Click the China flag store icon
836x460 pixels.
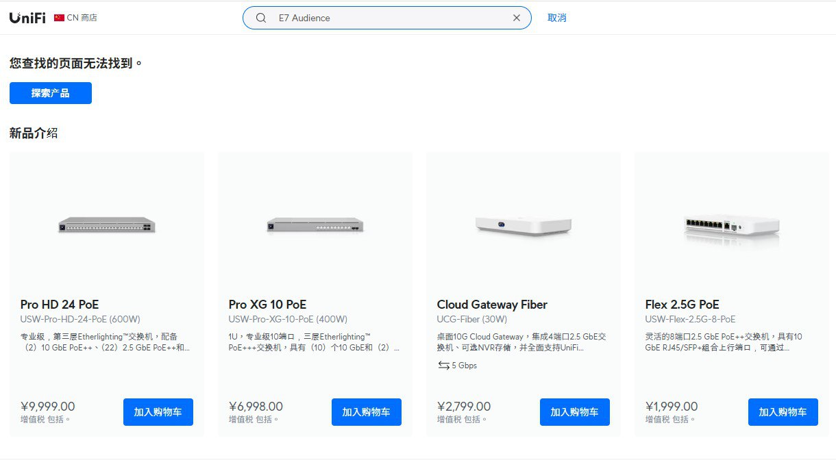59,18
